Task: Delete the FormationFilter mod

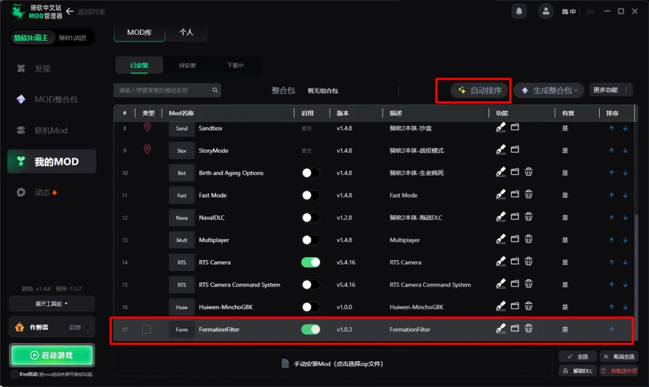Action: pyautogui.click(x=529, y=328)
